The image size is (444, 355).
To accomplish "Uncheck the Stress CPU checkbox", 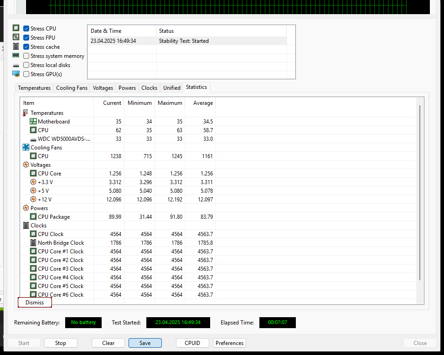I will 26,29.
